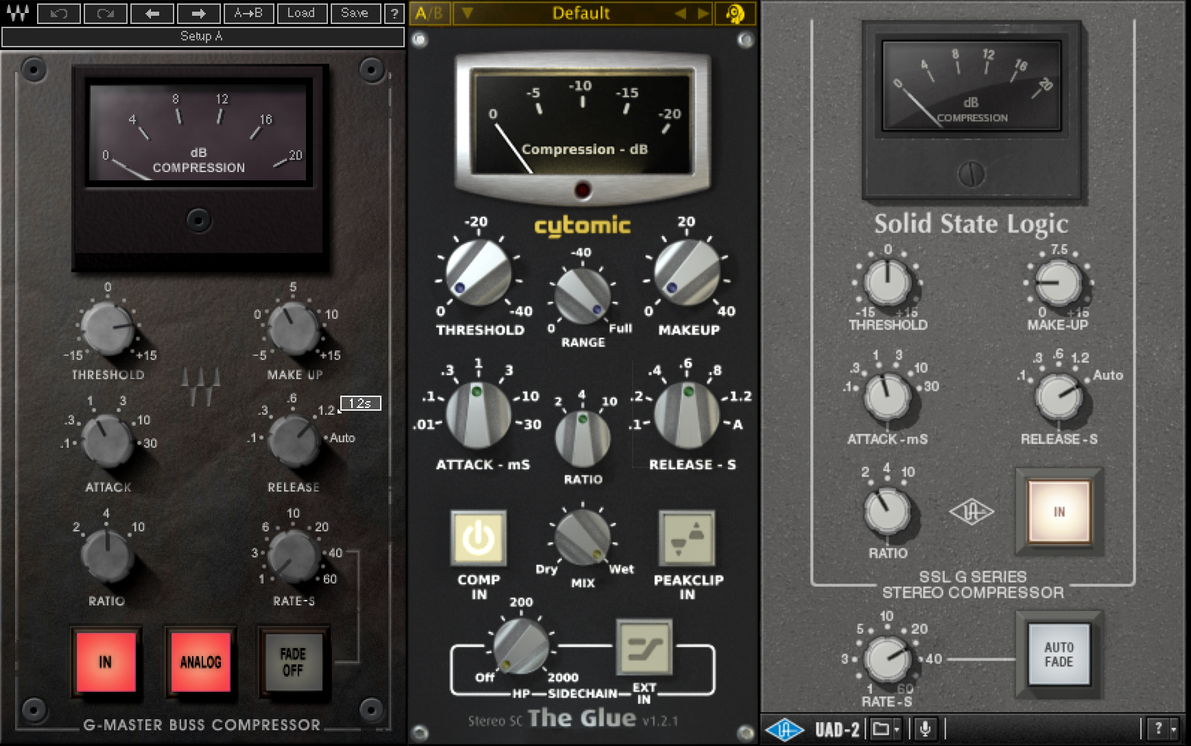The image size is (1191, 746).
Task: Click the SSL ATTACK - mS knob
Action: pos(887,396)
